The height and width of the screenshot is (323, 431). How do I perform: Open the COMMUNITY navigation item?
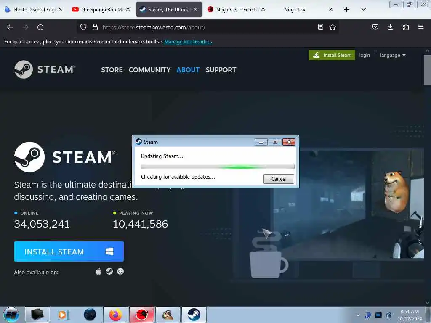click(x=149, y=70)
